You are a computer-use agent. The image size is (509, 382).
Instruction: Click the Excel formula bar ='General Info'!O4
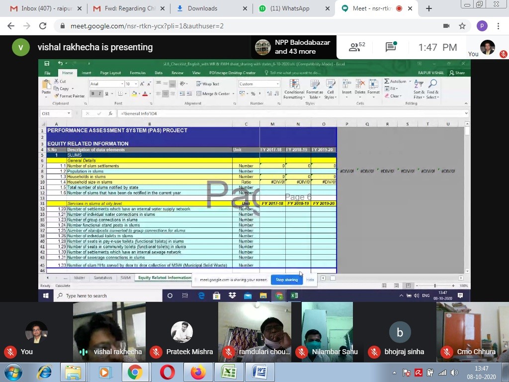(292, 114)
